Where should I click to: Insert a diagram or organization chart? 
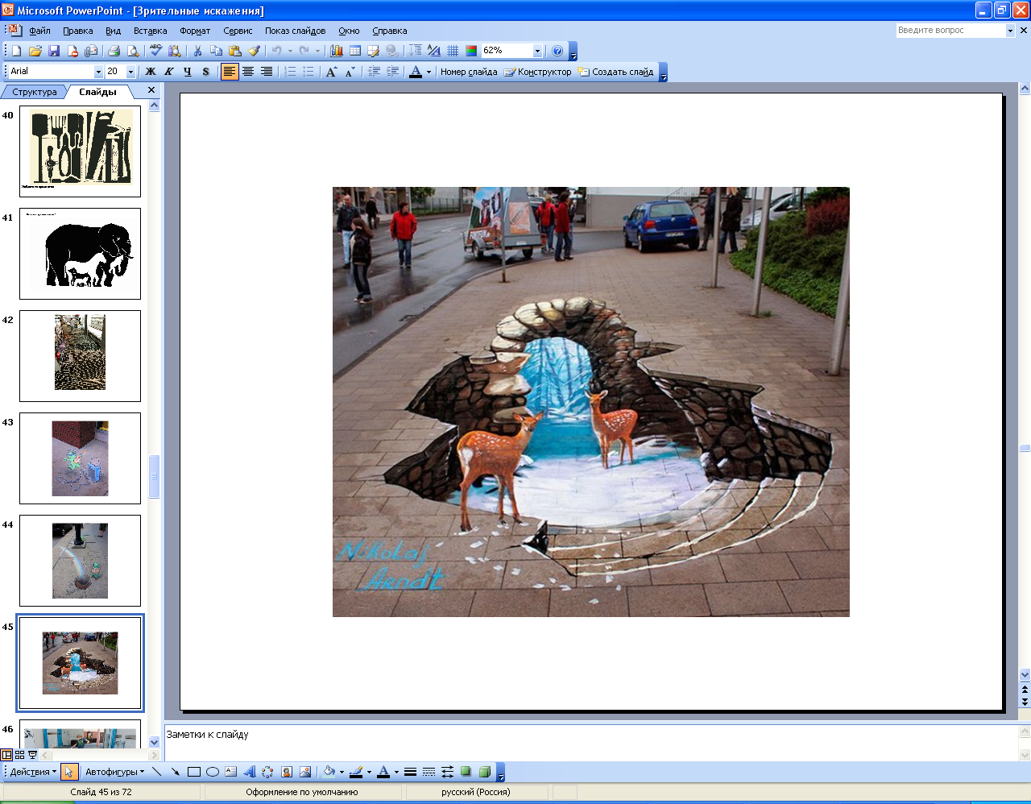tap(267, 772)
